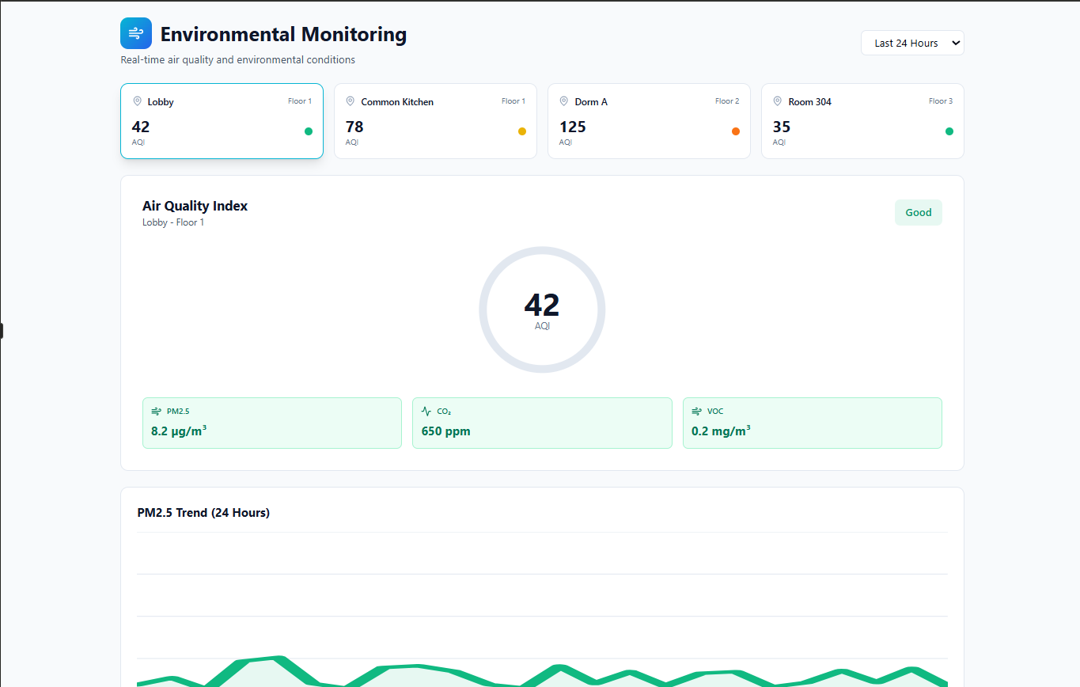Click the Dorm A map pin icon

tap(564, 101)
